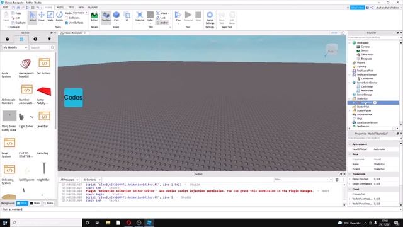Toggle the Toolbox button in ribbon
The height and width of the screenshot is (227, 403).
(x=106, y=17)
